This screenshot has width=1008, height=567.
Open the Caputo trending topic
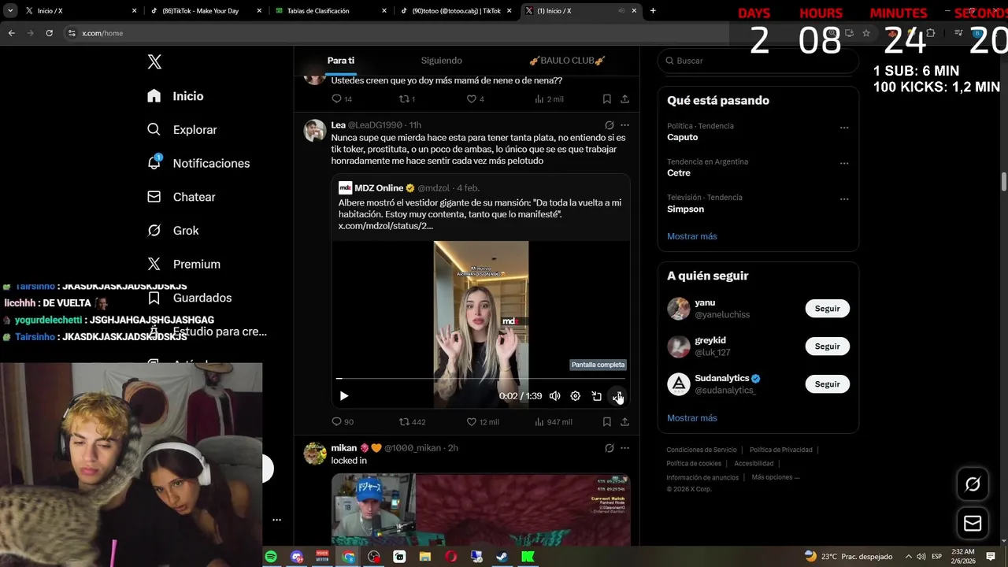coord(683,137)
